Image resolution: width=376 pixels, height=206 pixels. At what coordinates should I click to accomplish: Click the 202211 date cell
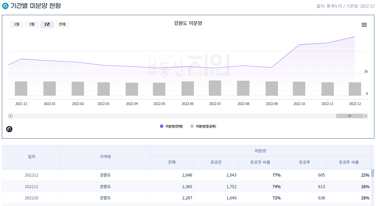[32, 186]
